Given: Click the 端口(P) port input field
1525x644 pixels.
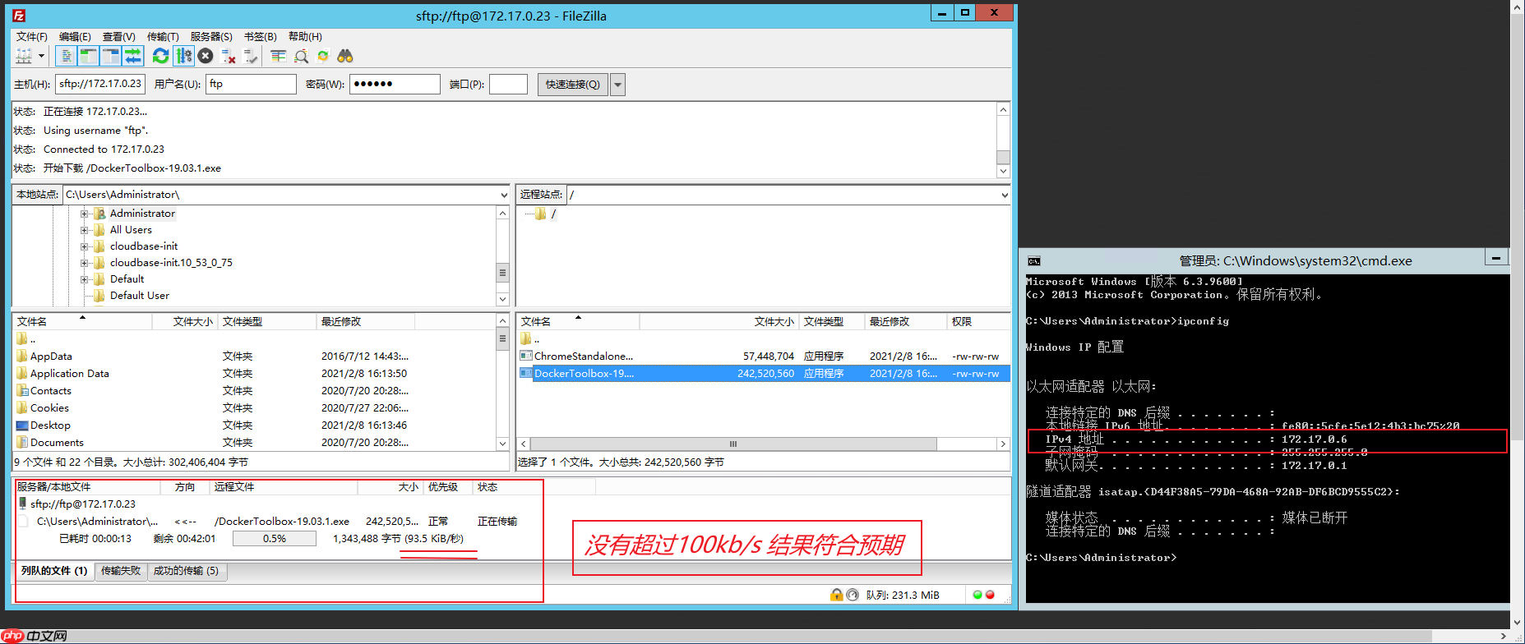Looking at the screenshot, I should (508, 84).
